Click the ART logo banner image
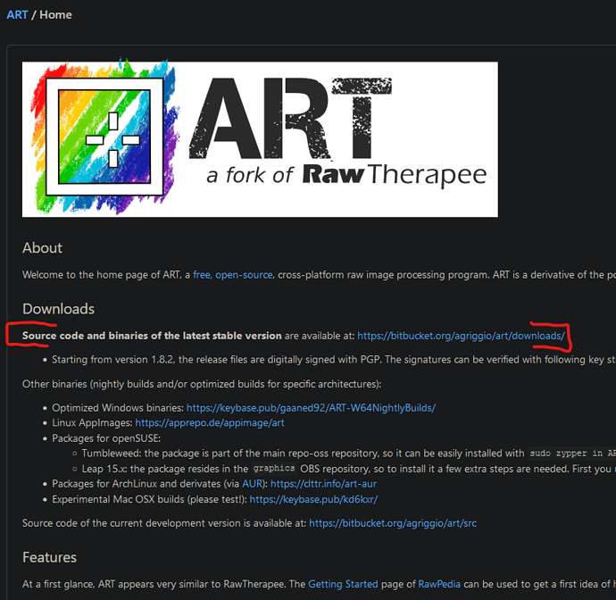 coord(260,139)
